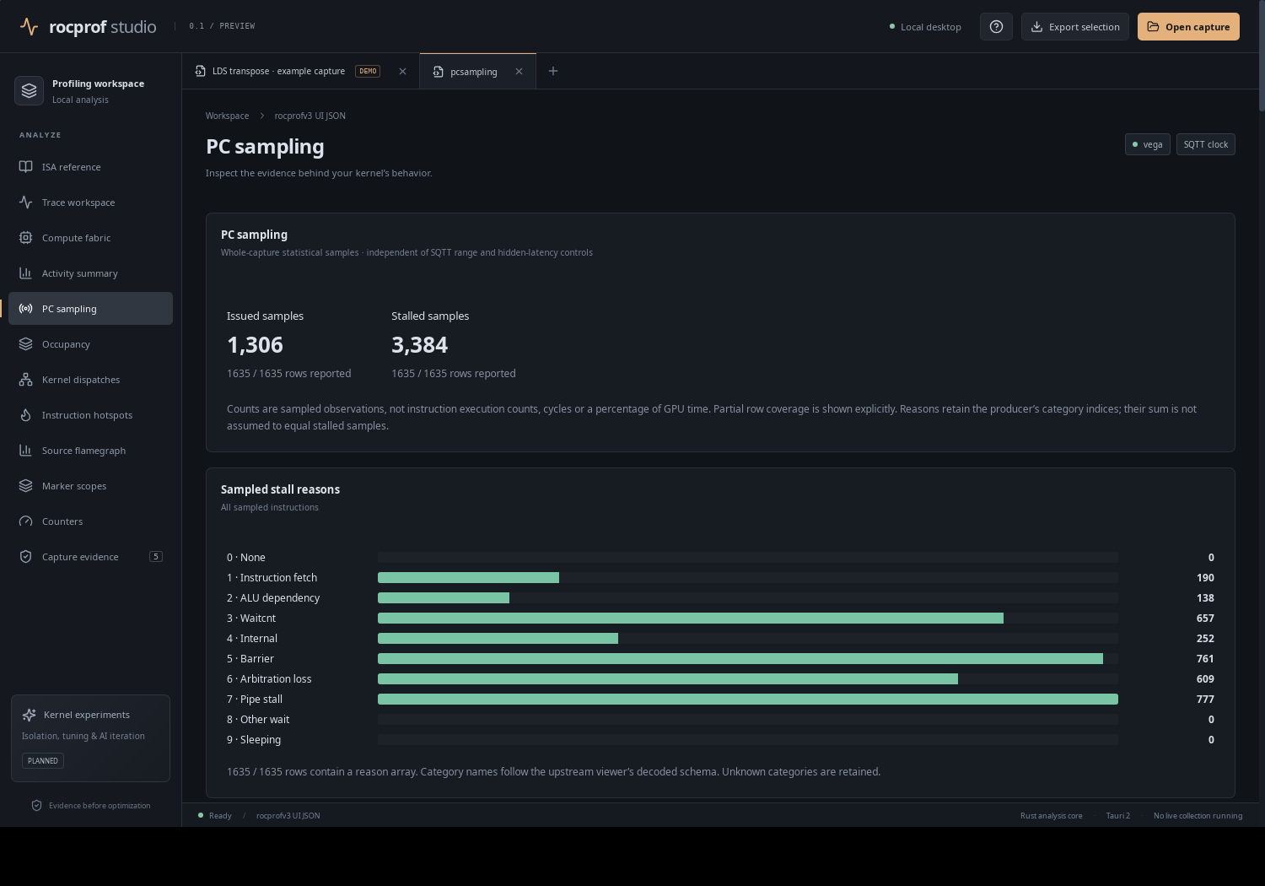Click the Workspace breadcrumb link
Screen dimensions: 1265x886
click(228, 116)
